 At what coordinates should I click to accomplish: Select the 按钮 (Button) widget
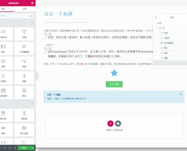(x=24, y=63)
